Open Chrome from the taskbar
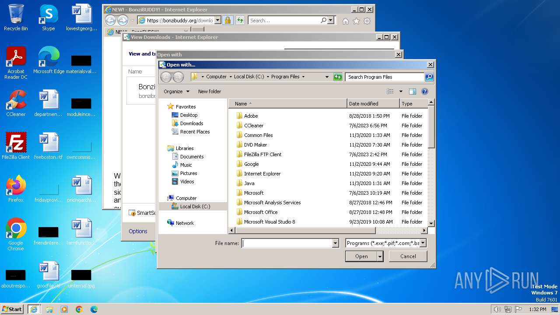 click(79, 309)
